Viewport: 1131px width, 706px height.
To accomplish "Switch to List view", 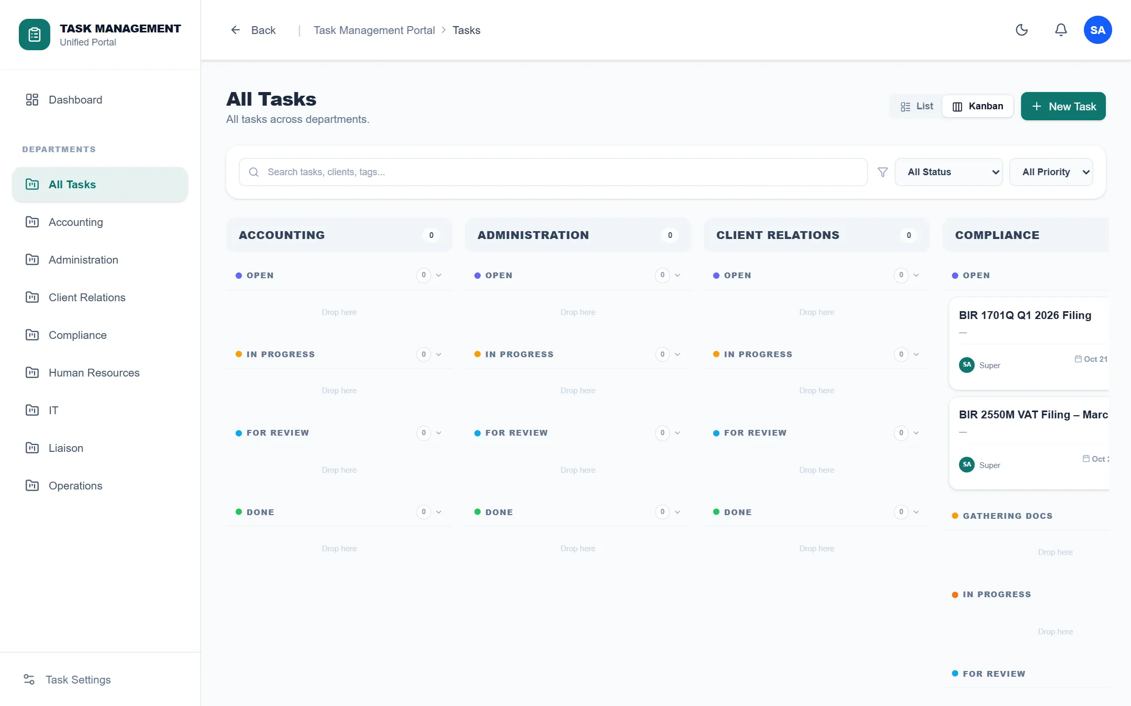I will click(x=916, y=106).
